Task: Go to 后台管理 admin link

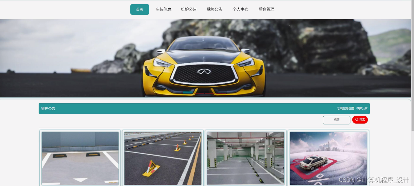Action: coord(266,9)
